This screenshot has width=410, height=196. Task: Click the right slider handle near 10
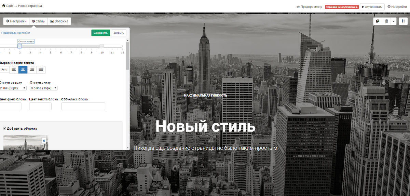pos(102,46)
